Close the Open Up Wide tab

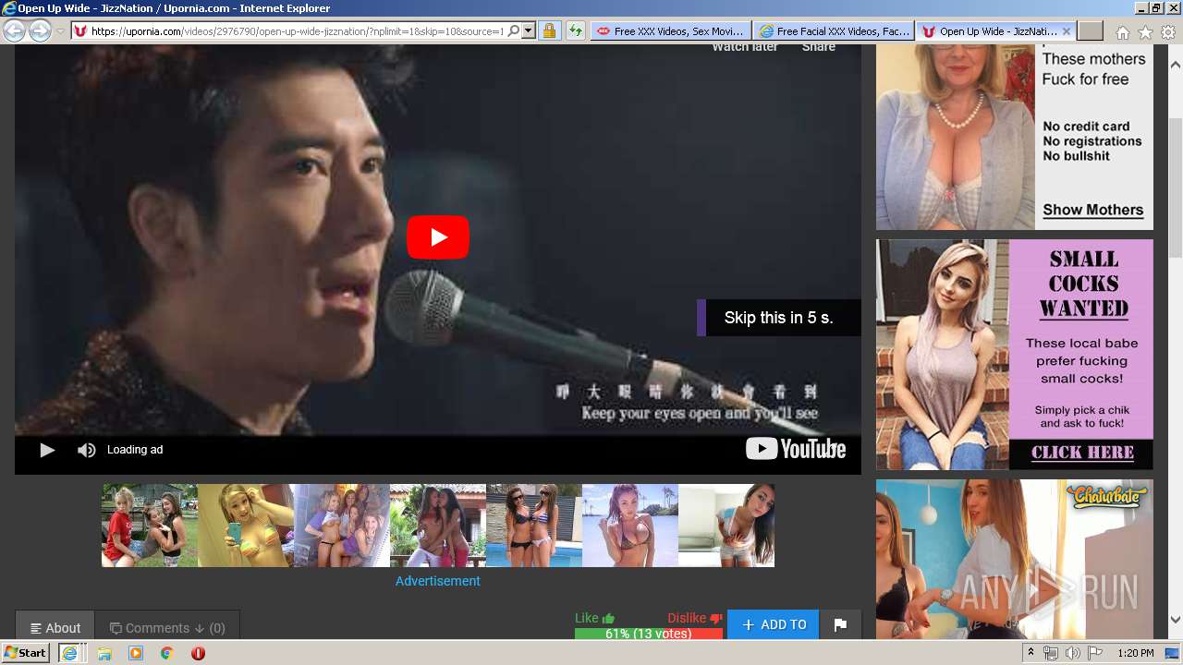(1067, 30)
